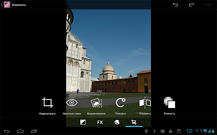Open the Выравнивание straighten tool
217x135 pixels.
(x=96, y=106)
